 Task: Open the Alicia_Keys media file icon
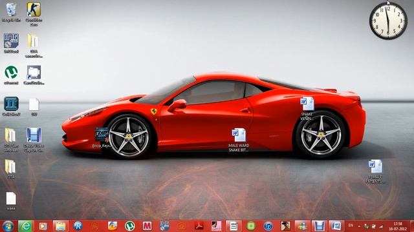[x=102, y=137]
